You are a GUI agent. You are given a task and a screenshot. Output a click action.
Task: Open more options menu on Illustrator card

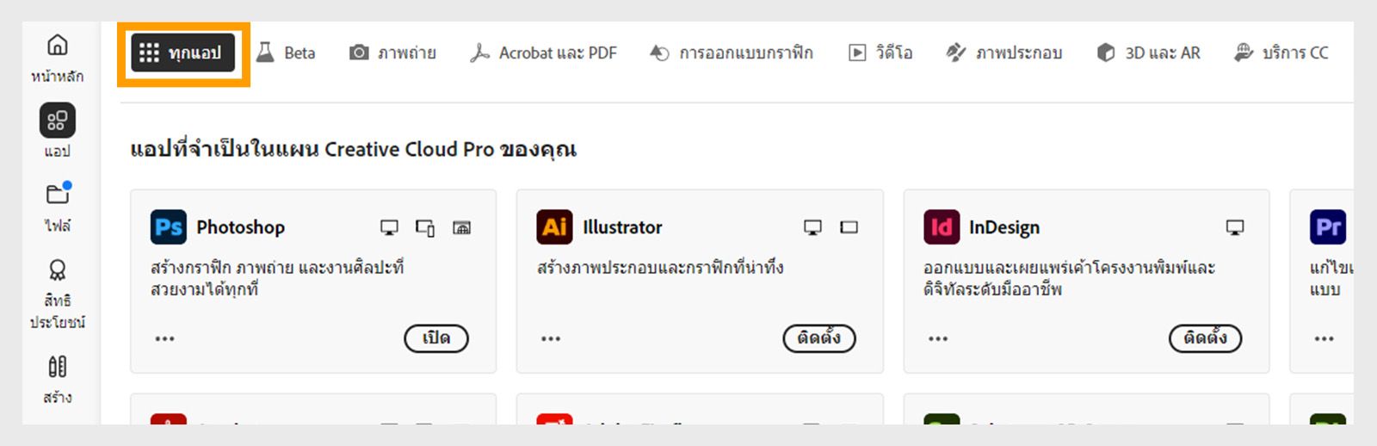point(551,339)
